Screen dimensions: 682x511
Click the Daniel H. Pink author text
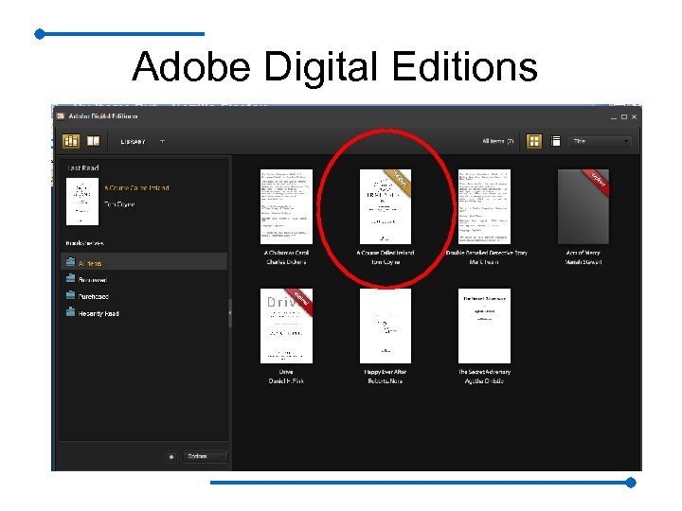click(286, 381)
